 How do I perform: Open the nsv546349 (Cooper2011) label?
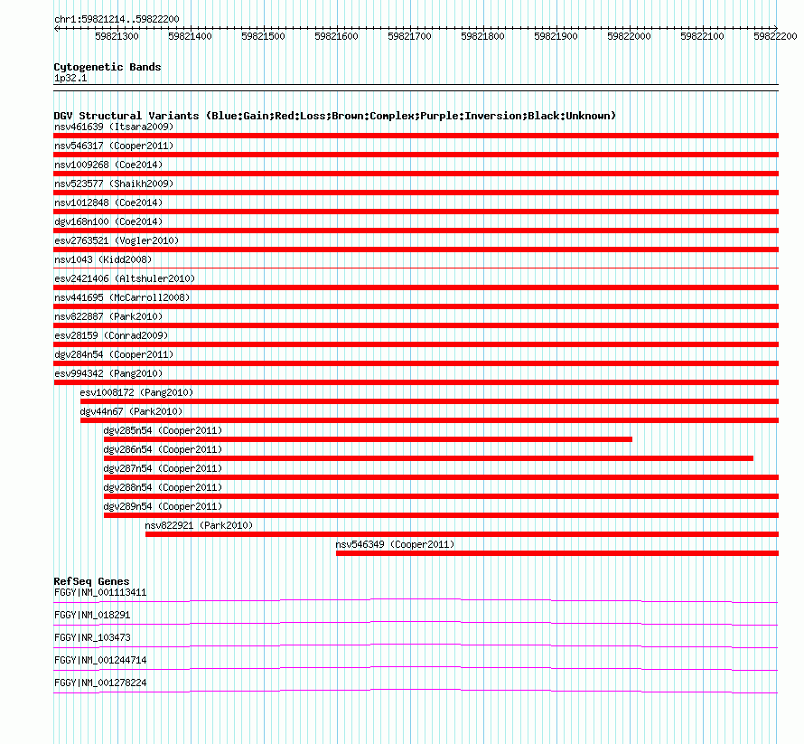click(395, 544)
